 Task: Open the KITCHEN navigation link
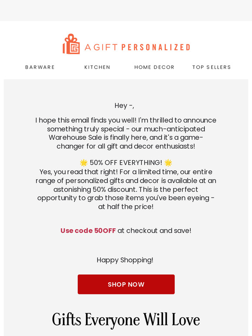(x=97, y=67)
